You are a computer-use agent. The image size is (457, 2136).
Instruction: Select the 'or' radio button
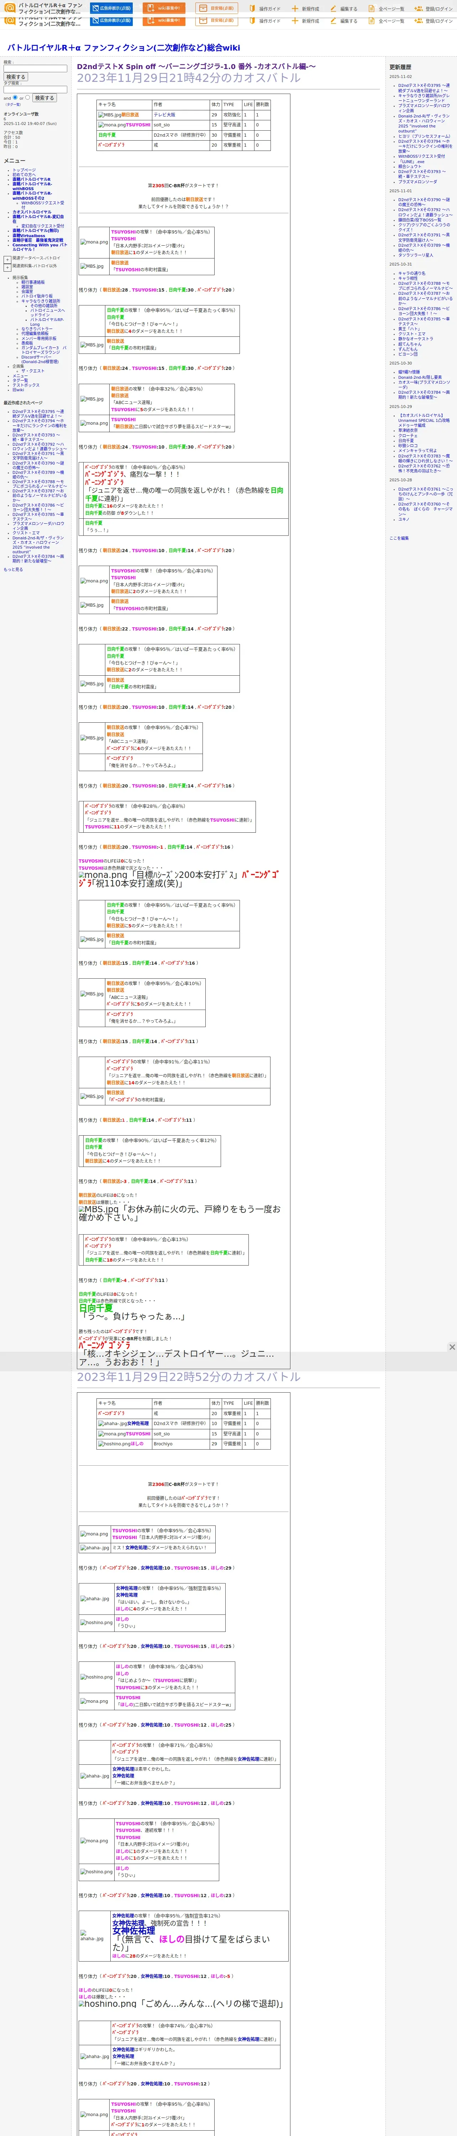(28, 98)
